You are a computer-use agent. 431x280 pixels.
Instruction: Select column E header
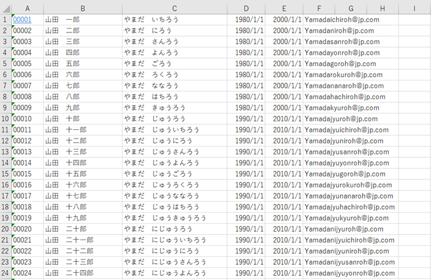point(284,9)
